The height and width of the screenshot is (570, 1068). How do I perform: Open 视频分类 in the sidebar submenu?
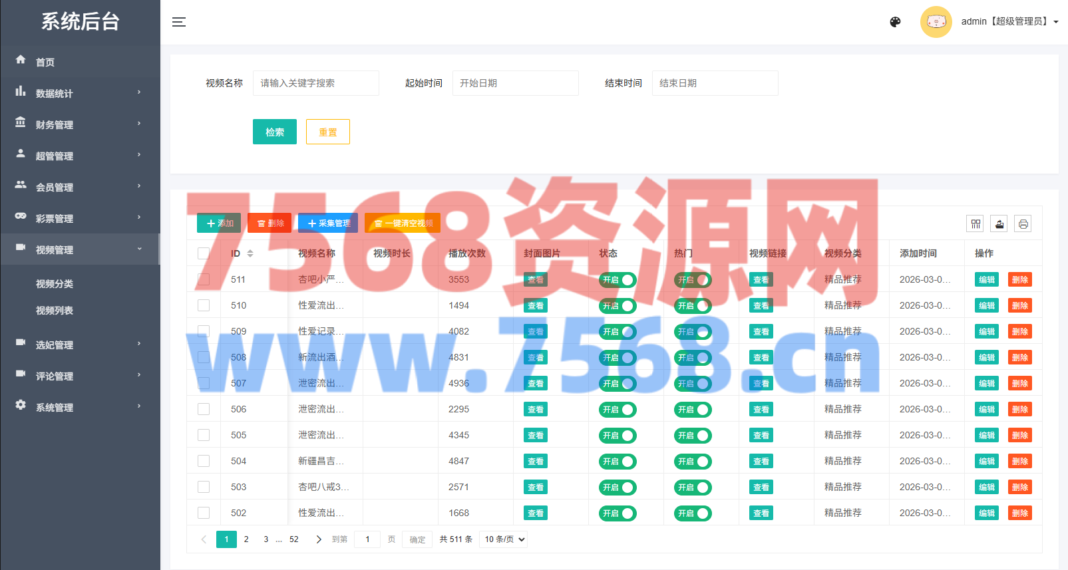coord(55,284)
